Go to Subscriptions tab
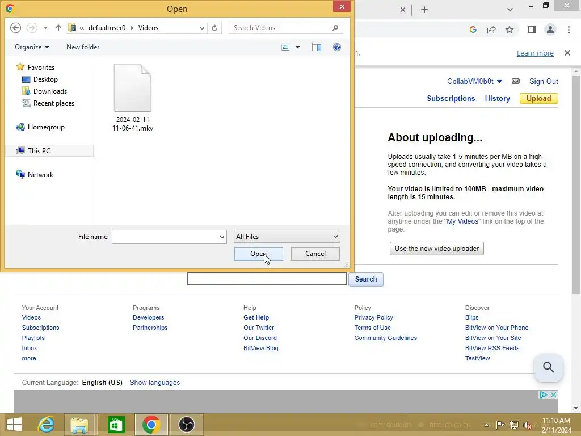This screenshot has width=581, height=436. 451,99
